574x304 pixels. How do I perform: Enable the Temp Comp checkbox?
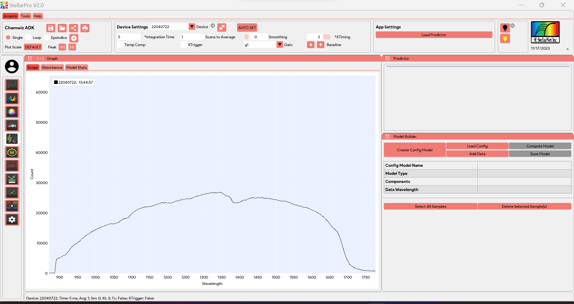(120, 45)
